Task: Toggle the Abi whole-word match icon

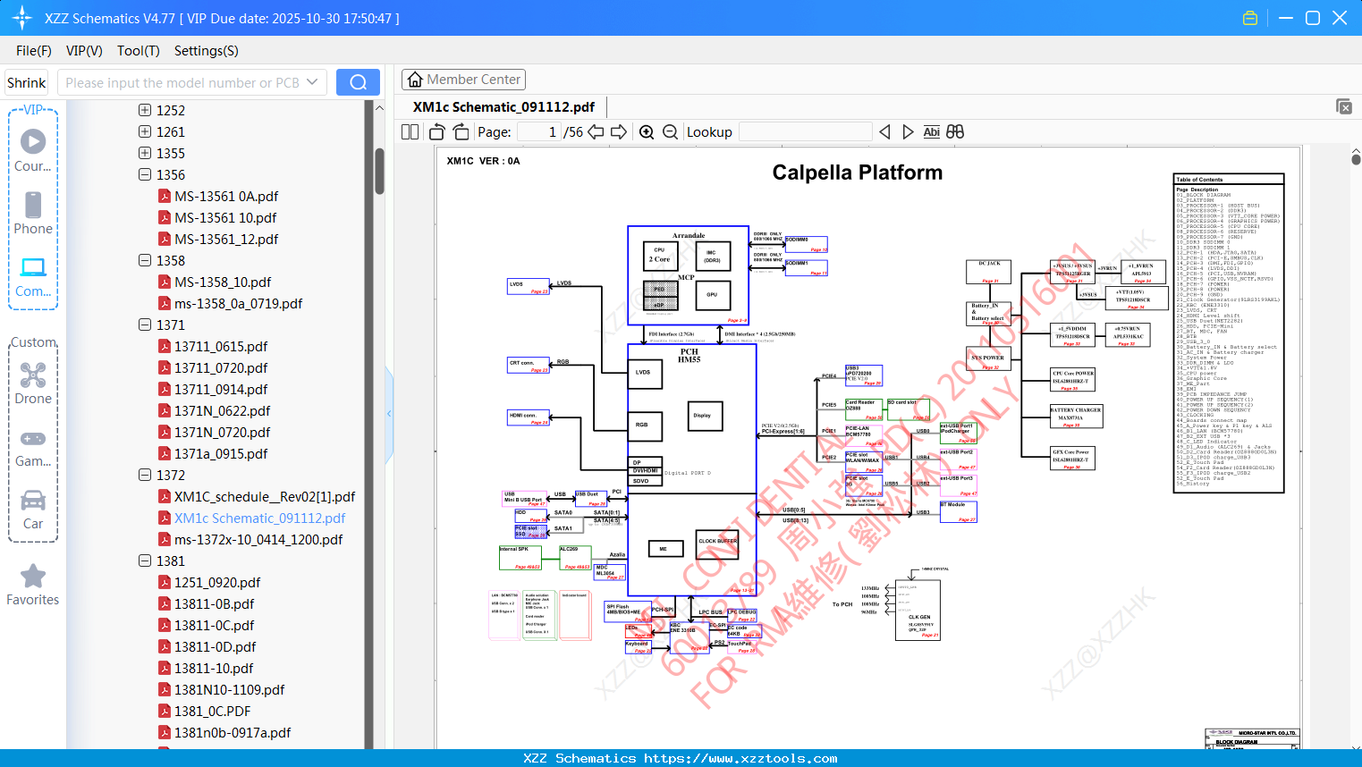Action: click(931, 131)
